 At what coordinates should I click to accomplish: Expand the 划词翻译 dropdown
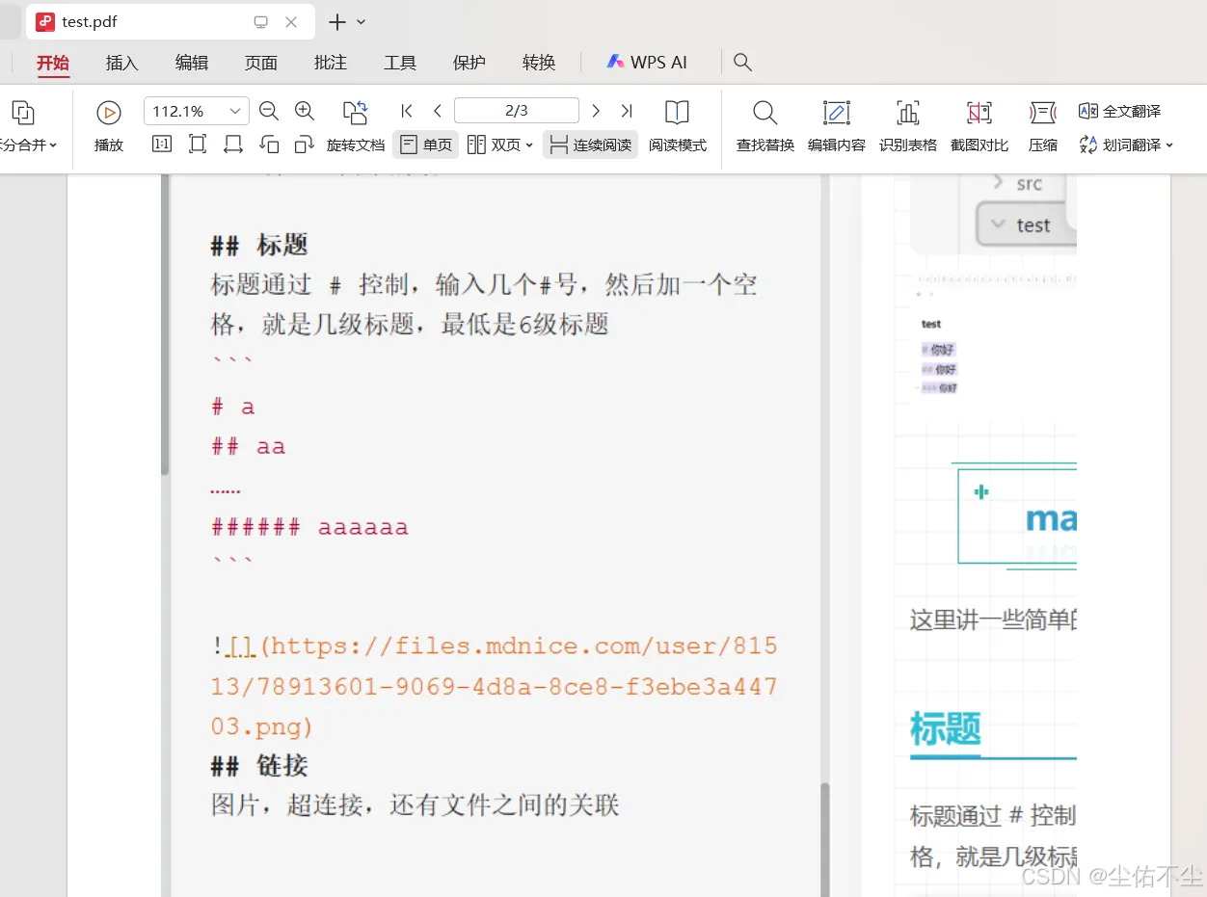(x=1169, y=145)
